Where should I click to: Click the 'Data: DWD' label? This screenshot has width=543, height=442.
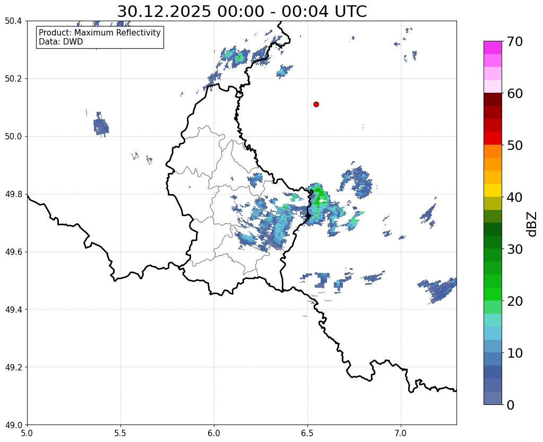coord(61,41)
